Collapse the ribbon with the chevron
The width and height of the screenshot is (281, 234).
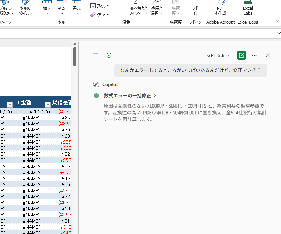point(277,21)
